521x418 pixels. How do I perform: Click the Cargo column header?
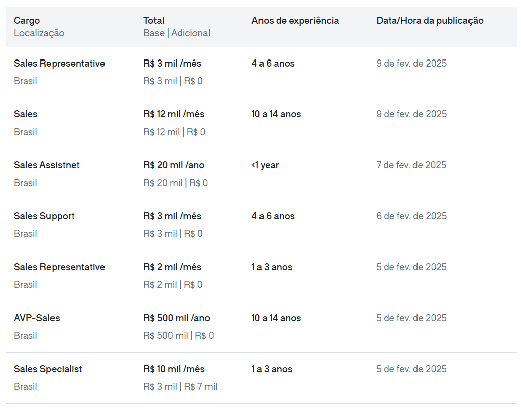pos(27,21)
